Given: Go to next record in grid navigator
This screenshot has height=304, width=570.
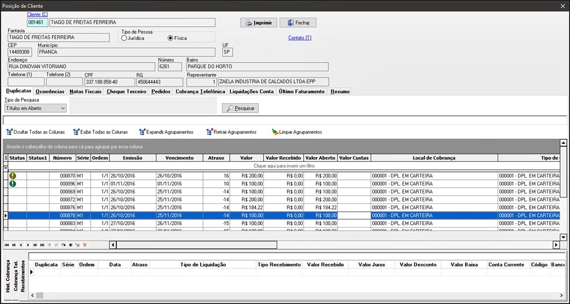Looking at the screenshot, I should point(28,245).
